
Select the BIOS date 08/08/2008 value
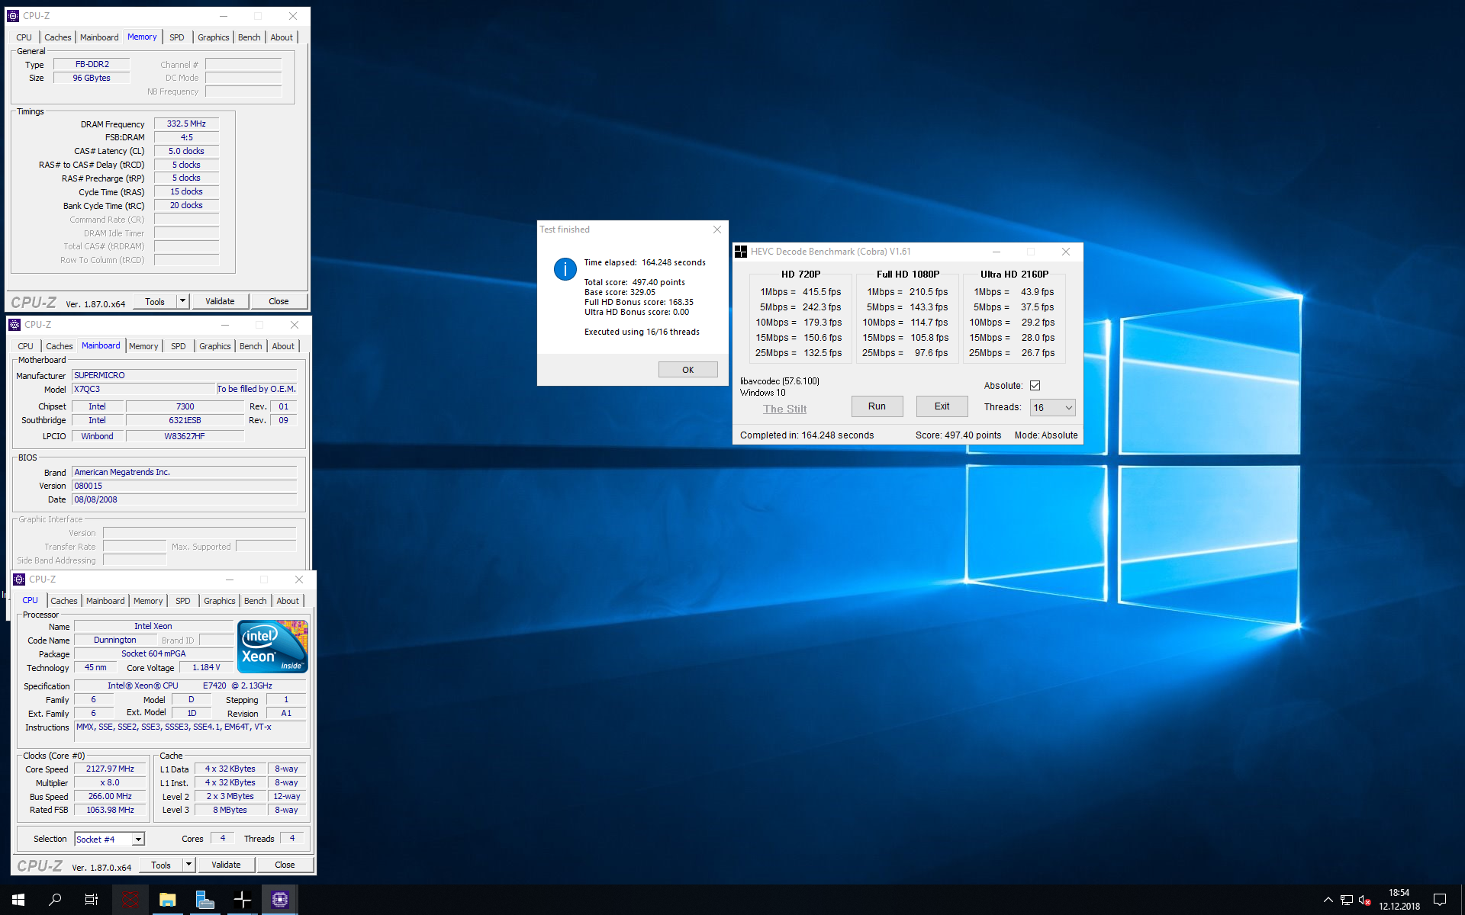184,499
